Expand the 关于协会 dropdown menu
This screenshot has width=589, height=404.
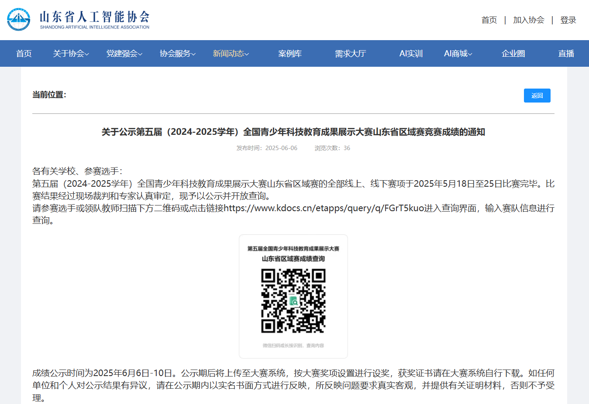click(71, 54)
